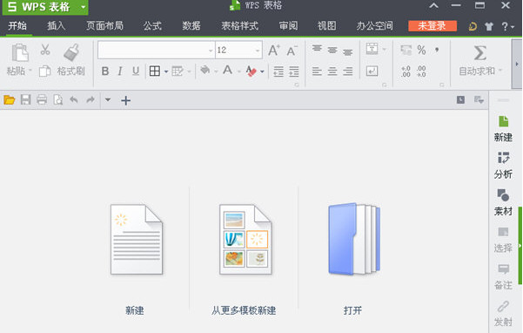Image resolution: width=523 pixels, height=333 pixels.
Task: Toggle Wrap text icon
Action: tap(372, 71)
